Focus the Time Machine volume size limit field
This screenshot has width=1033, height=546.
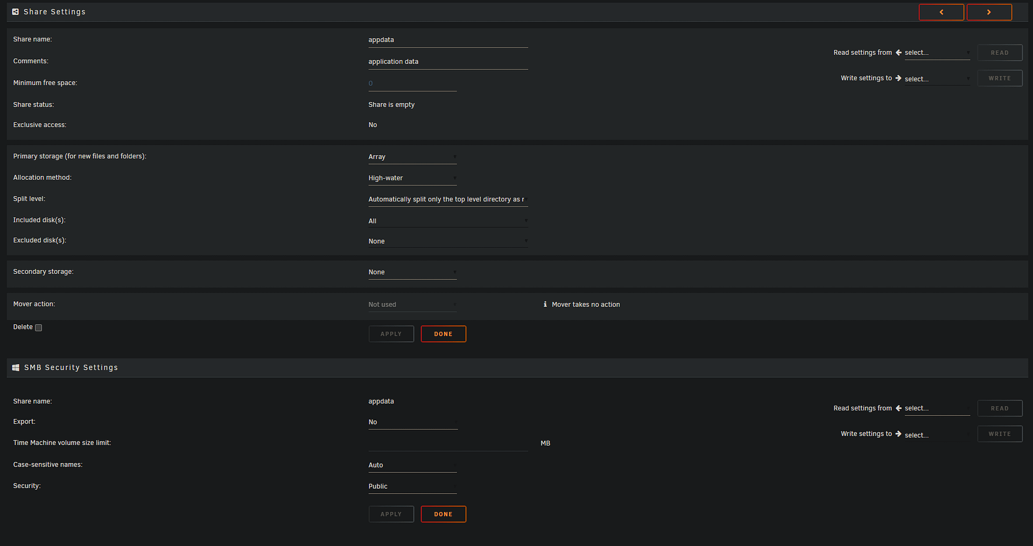pyautogui.click(x=447, y=443)
